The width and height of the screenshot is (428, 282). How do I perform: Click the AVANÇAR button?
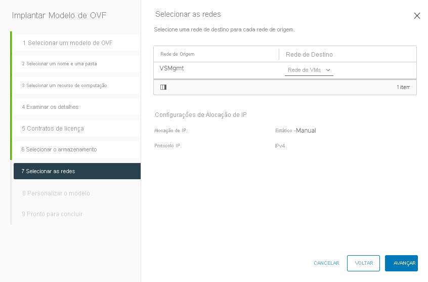401,263
